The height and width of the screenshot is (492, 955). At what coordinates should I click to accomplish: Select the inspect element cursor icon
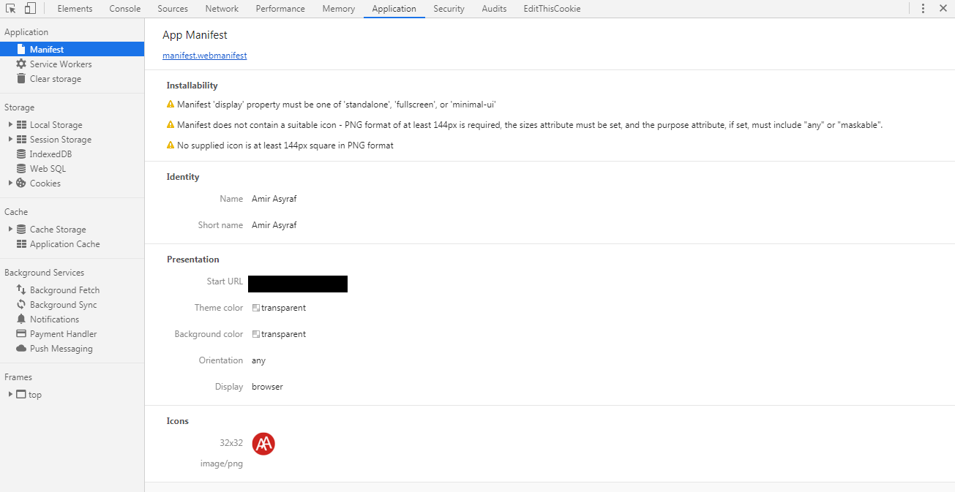pos(10,8)
